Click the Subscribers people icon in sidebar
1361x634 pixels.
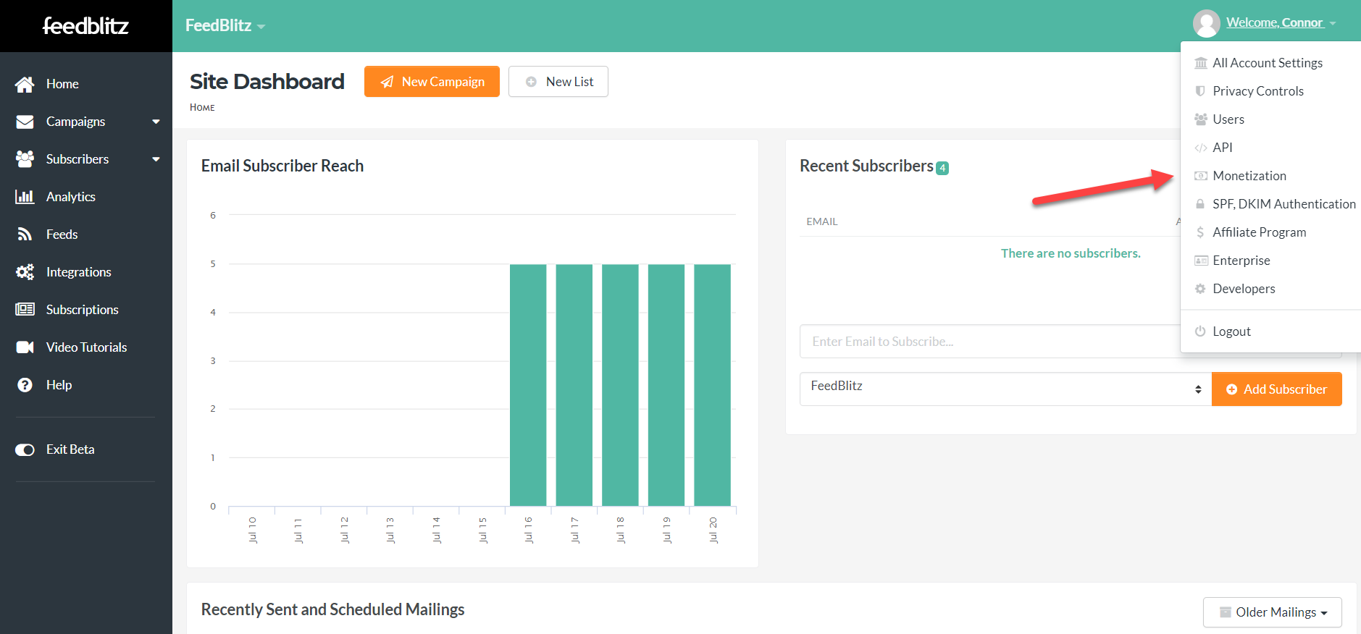coord(25,159)
